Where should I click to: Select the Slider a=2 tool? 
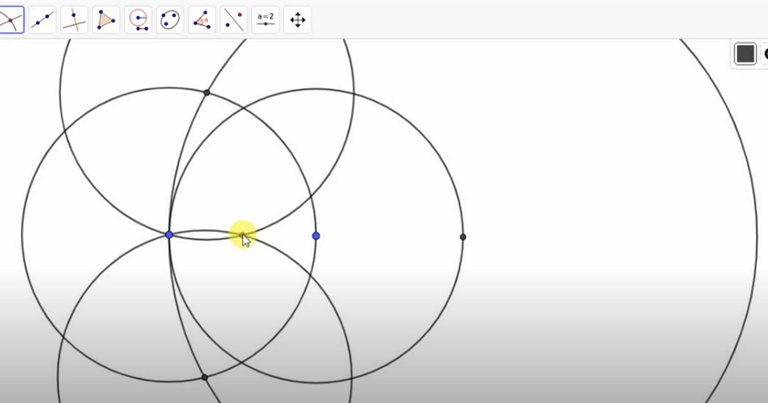tap(266, 20)
